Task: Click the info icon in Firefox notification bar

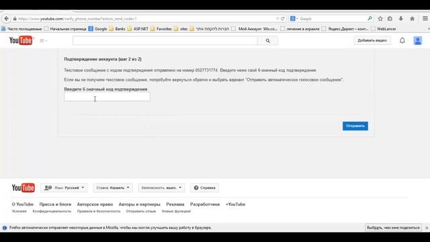Action: (x=5, y=228)
